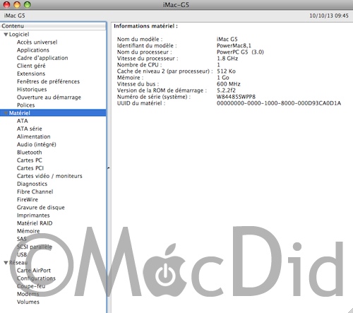Choose Bluetooth in the sidebar
353x313 pixels.
[x=30, y=153]
